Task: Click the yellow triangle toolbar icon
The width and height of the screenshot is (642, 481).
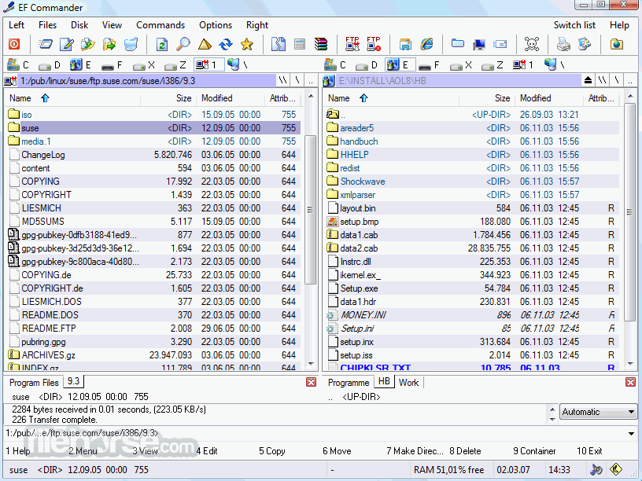Action: [x=205, y=44]
